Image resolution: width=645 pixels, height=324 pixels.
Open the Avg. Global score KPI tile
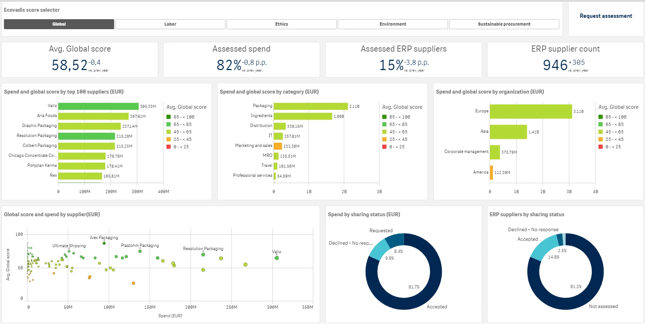point(80,60)
